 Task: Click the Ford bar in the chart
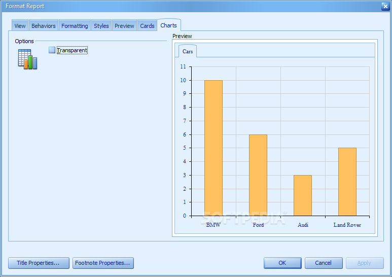(258, 175)
